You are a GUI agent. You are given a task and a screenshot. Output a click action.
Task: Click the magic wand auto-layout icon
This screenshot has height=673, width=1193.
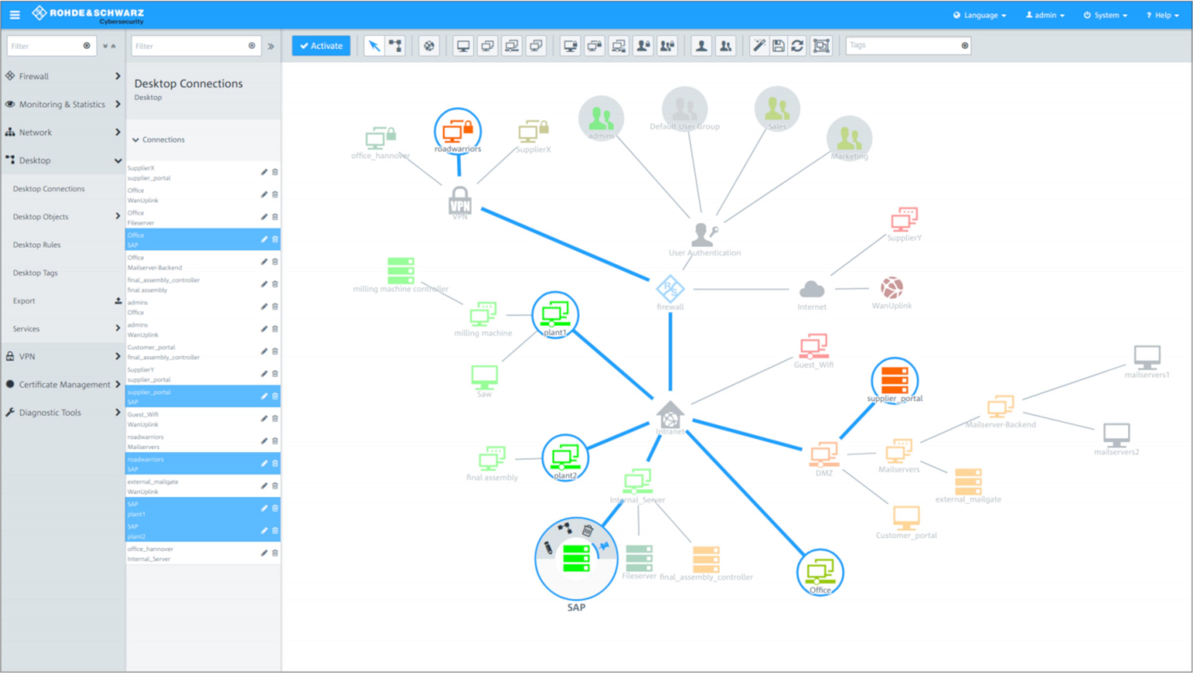[759, 46]
